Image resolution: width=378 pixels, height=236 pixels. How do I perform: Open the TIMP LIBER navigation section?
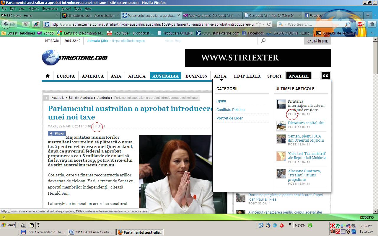(247, 76)
